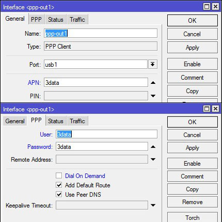Maximize the top ppp-out1 window
Screen dimensions: 222x222
[207, 7]
